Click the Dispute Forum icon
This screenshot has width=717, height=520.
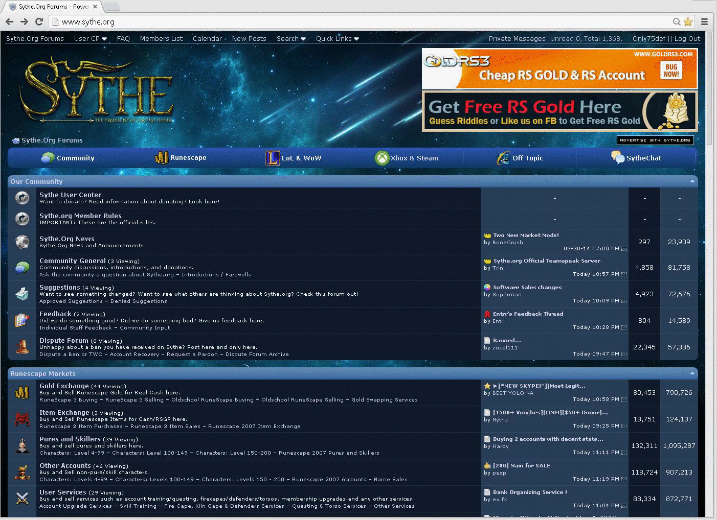[x=22, y=347]
